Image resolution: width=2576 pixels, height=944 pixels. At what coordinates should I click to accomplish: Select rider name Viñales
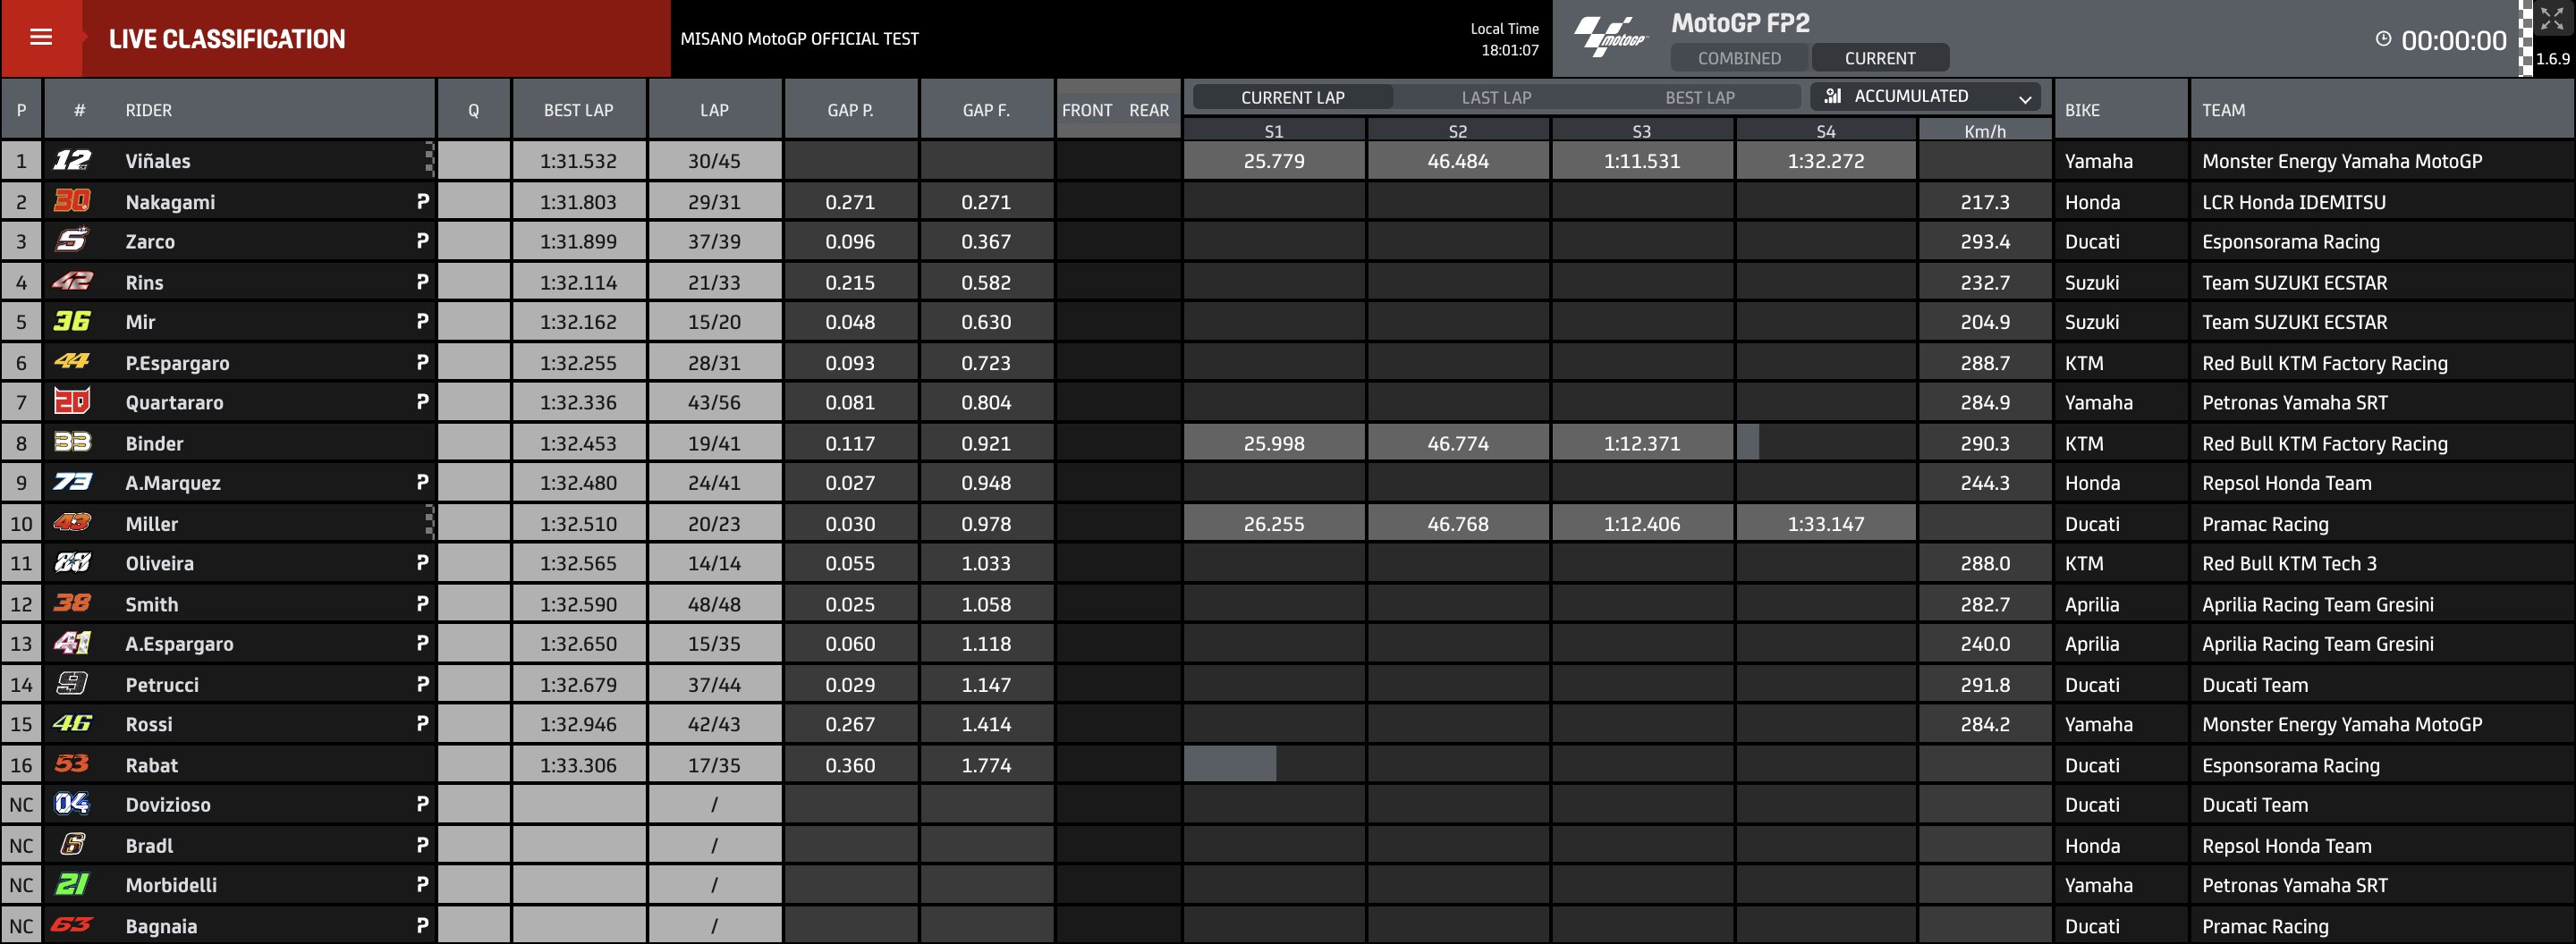pyautogui.click(x=158, y=161)
